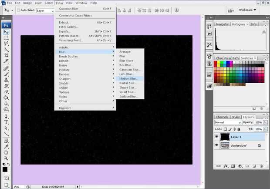Screen dimensions: 270x189
Task: Swap foreground and background colors
Action: (8, 164)
